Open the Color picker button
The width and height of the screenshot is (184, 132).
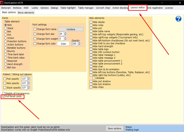pos(64,44)
